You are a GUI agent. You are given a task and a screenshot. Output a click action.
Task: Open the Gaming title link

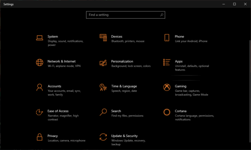pyautogui.click(x=181, y=86)
